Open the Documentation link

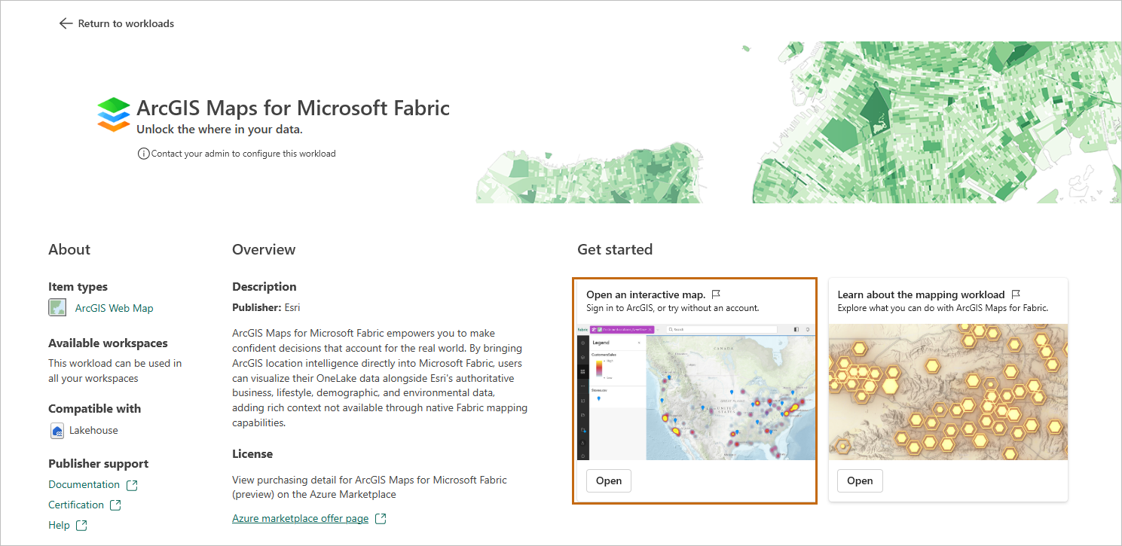84,485
